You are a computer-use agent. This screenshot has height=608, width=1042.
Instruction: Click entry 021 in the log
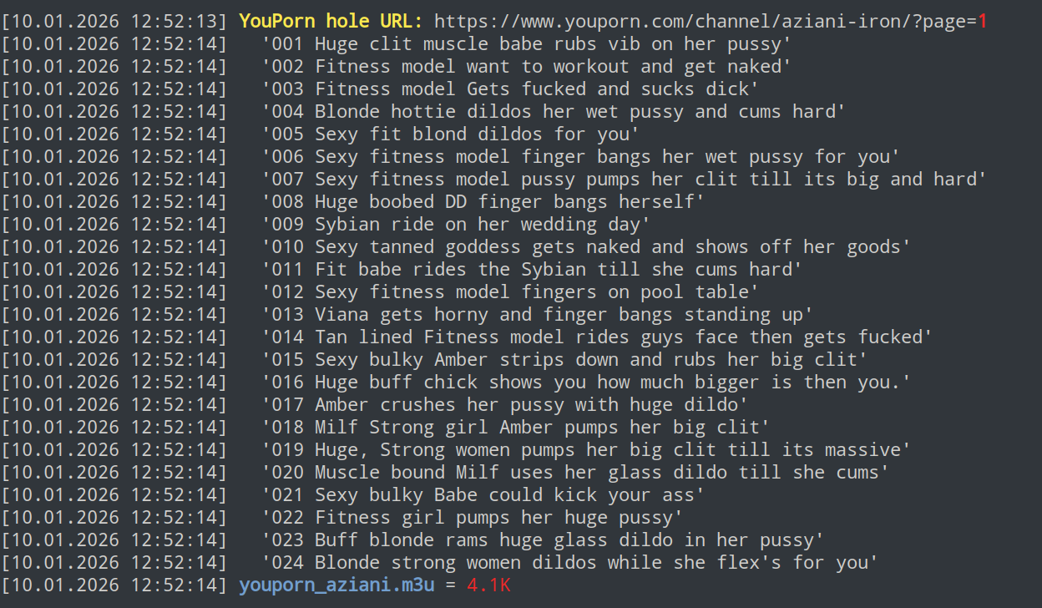tap(483, 494)
